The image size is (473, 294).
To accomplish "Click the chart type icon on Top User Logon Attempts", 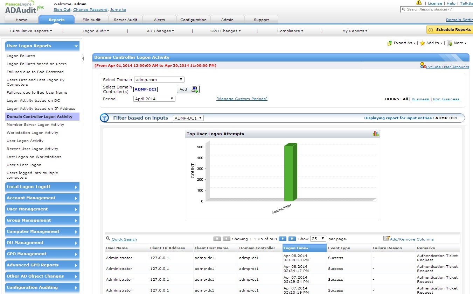I will click(375, 134).
